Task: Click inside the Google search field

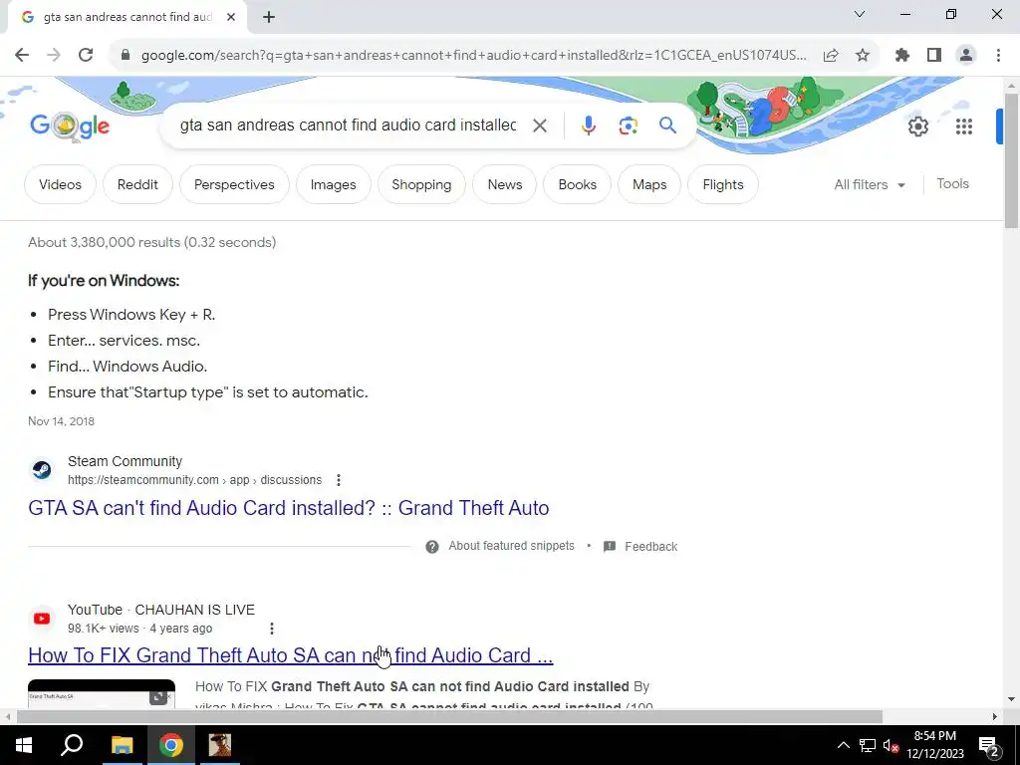Action: [x=348, y=125]
